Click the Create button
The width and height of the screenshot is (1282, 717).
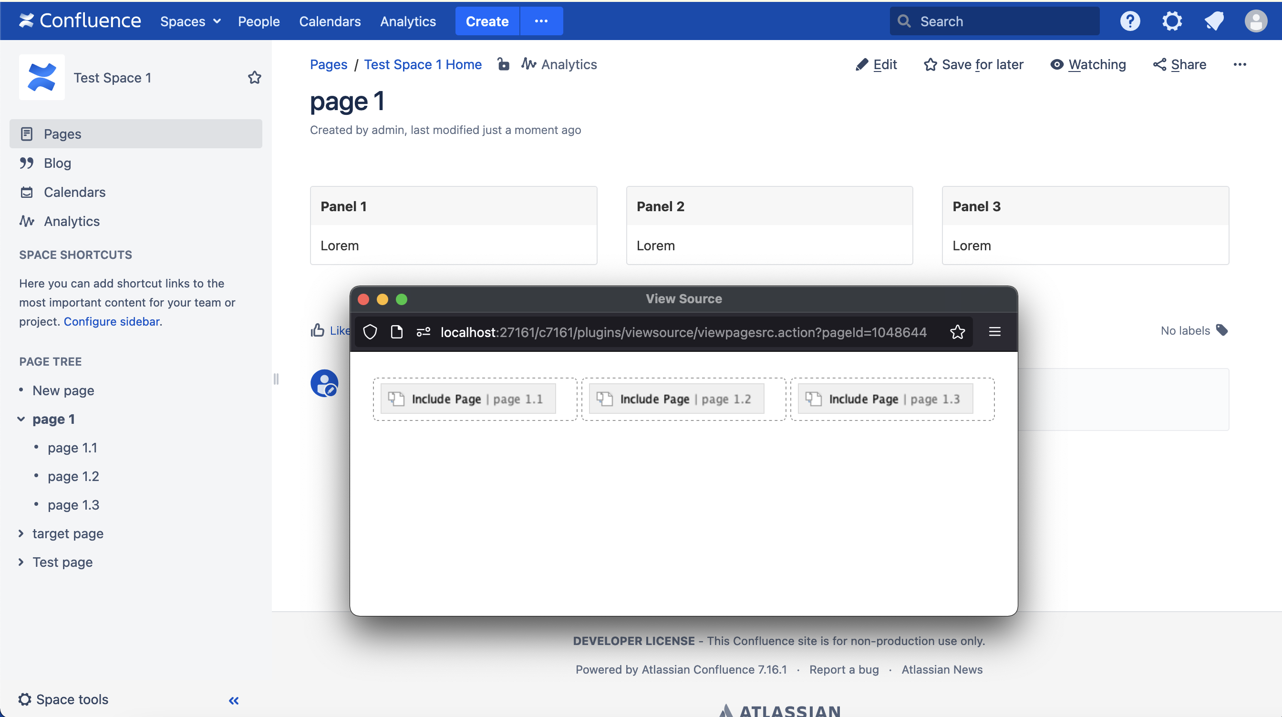point(487,21)
